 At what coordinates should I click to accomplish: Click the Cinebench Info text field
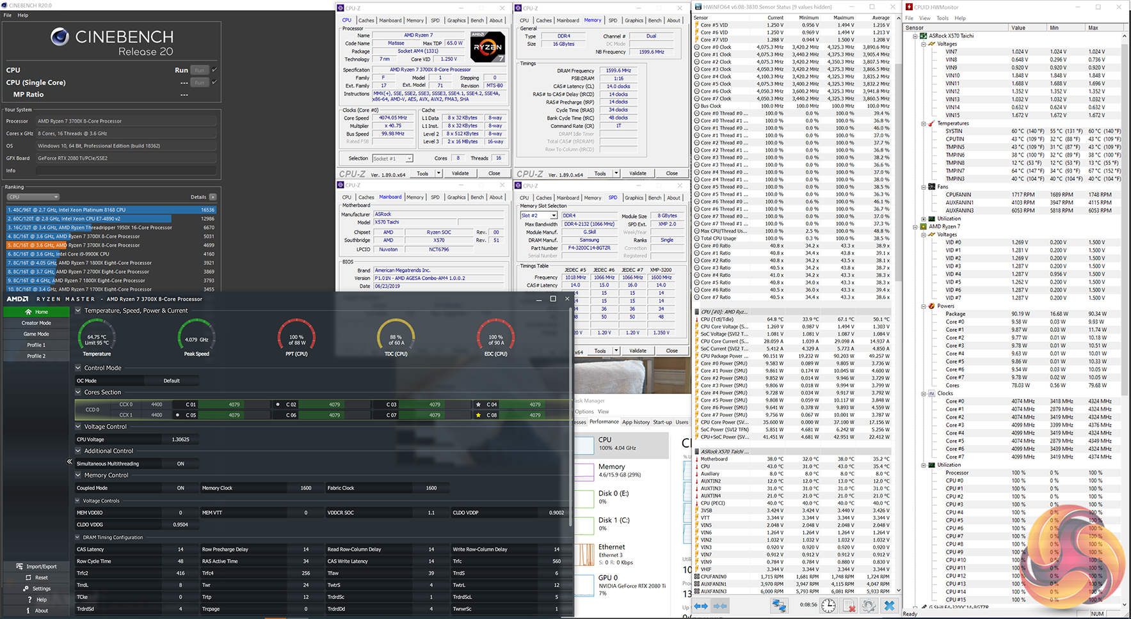[126, 171]
